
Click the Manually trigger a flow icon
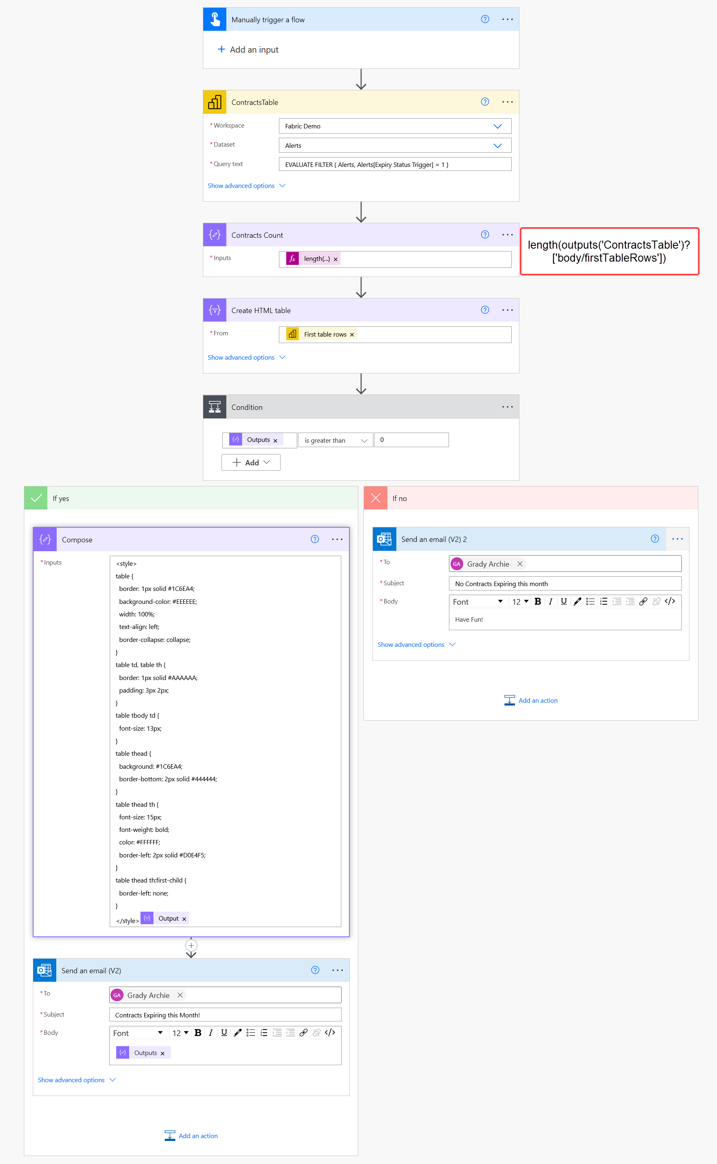[215, 19]
